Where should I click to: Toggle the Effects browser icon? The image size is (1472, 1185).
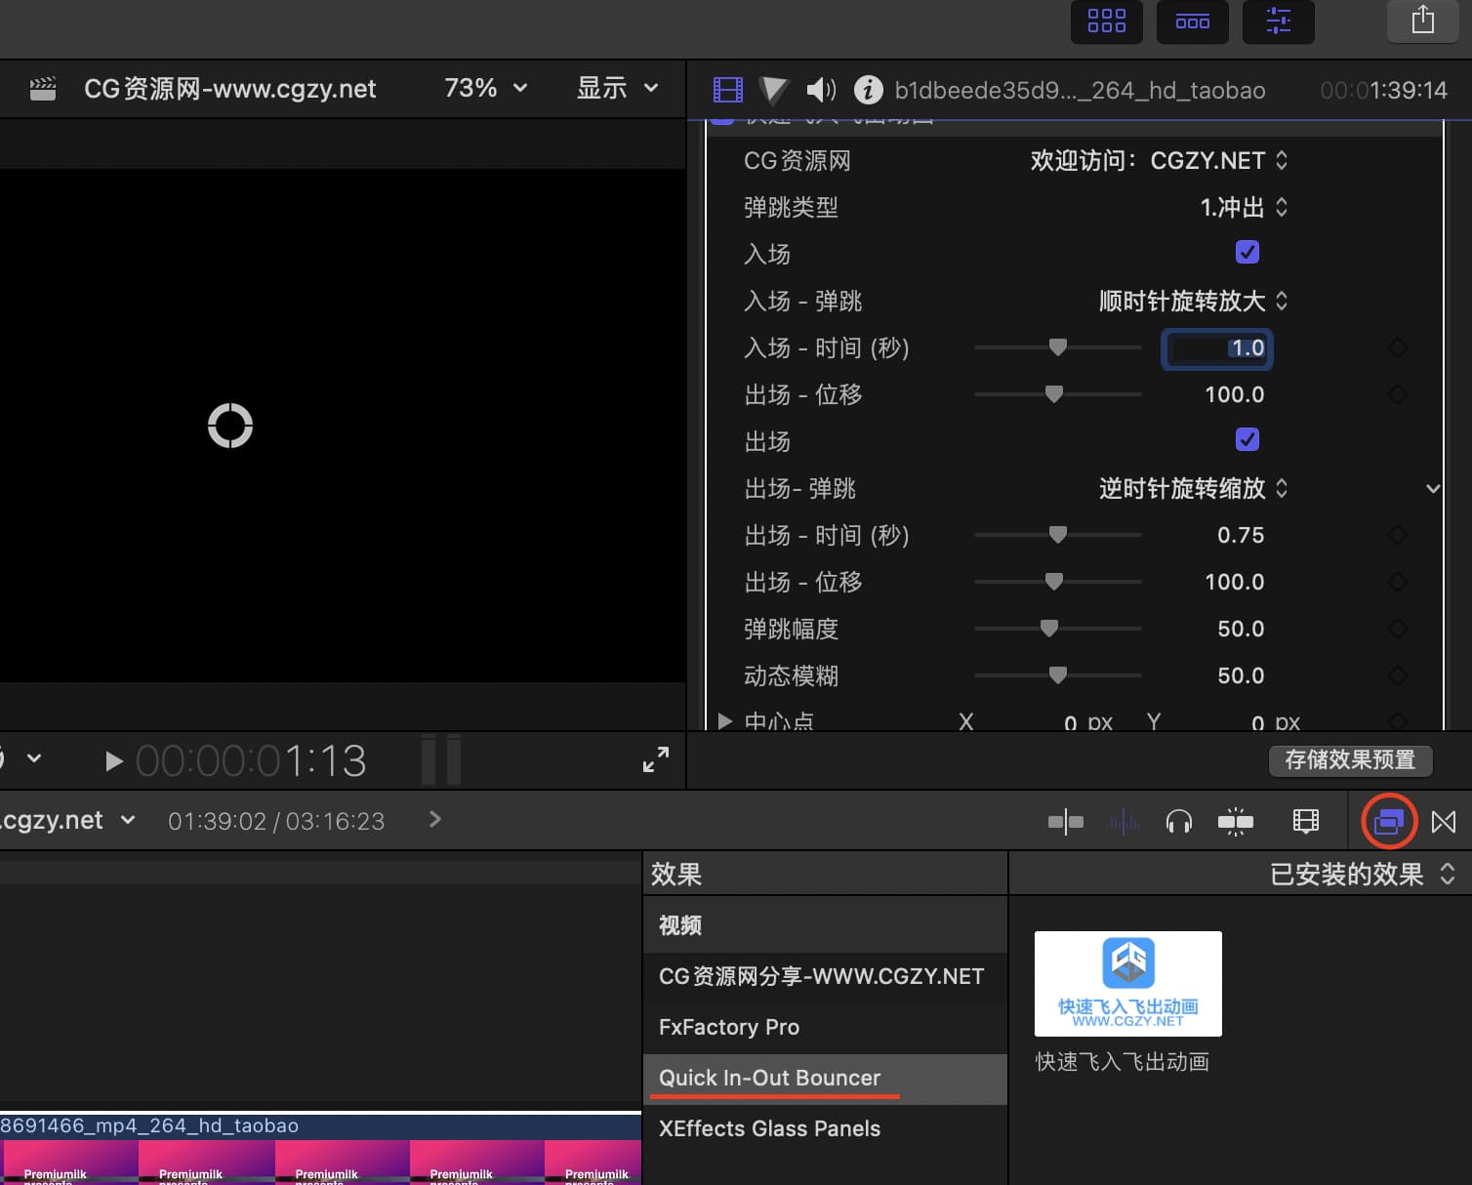[1389, 822]
